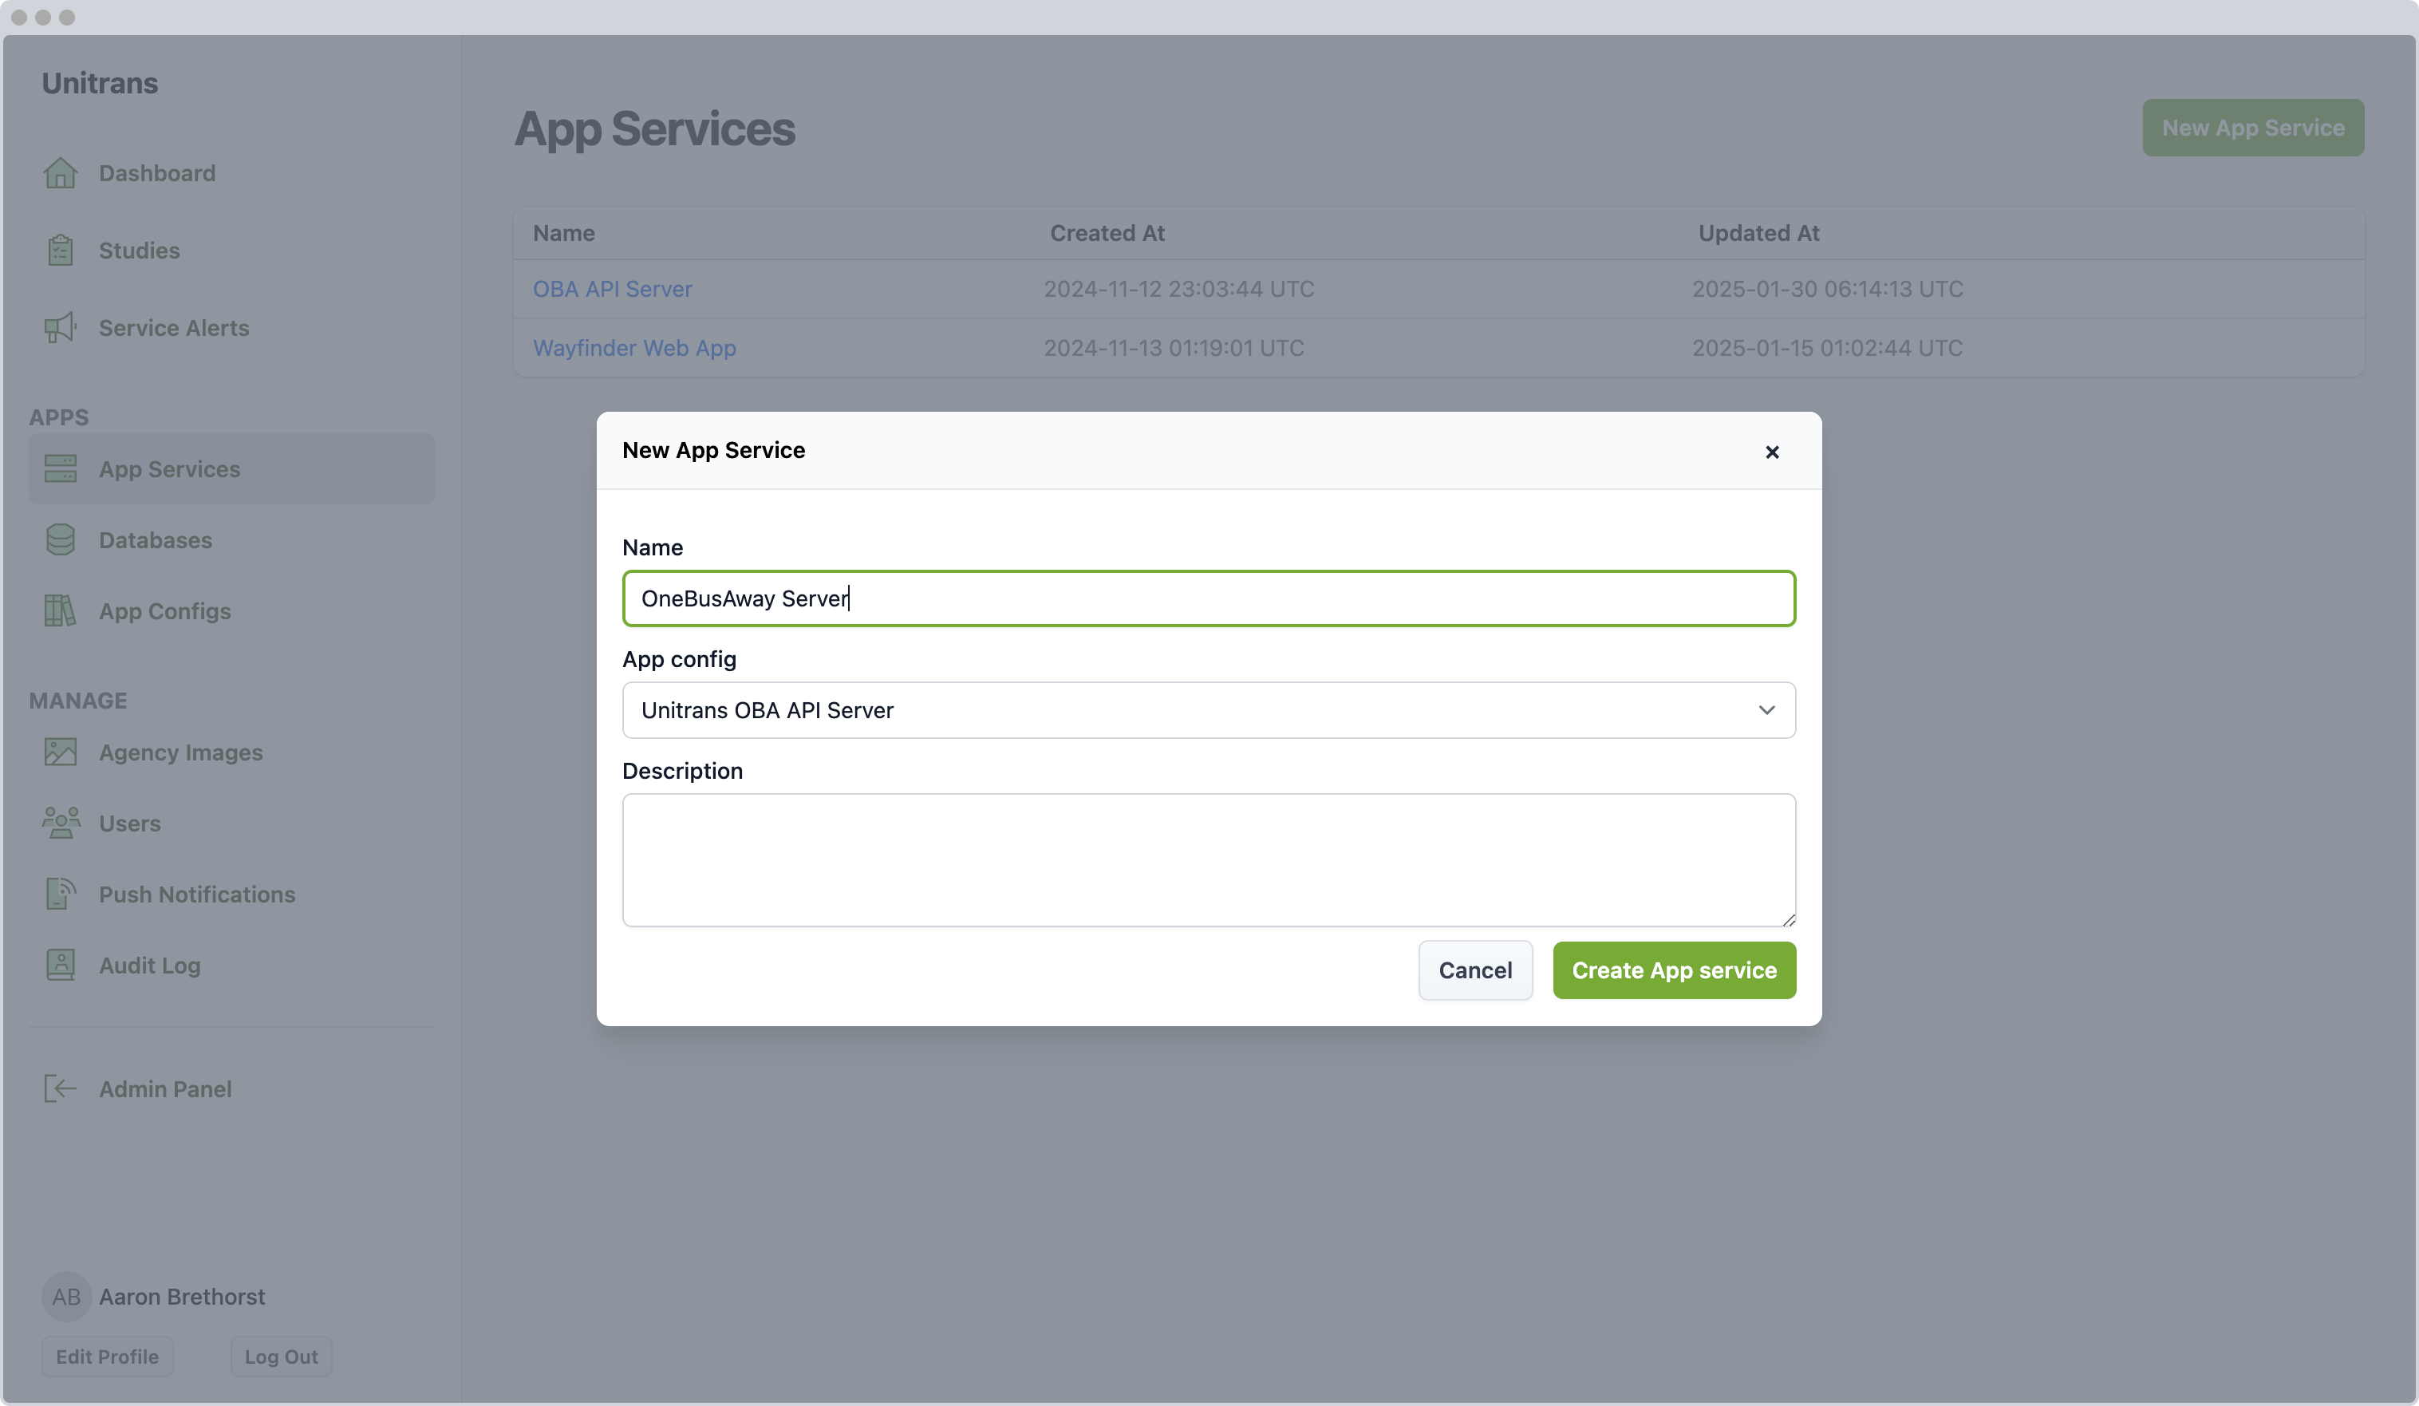Click the Studies clipboard icon
This screenshot has width=2419, height=1406.
point(61,251)
